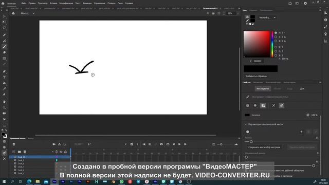Step back one frame

click(x=174, y=144)
